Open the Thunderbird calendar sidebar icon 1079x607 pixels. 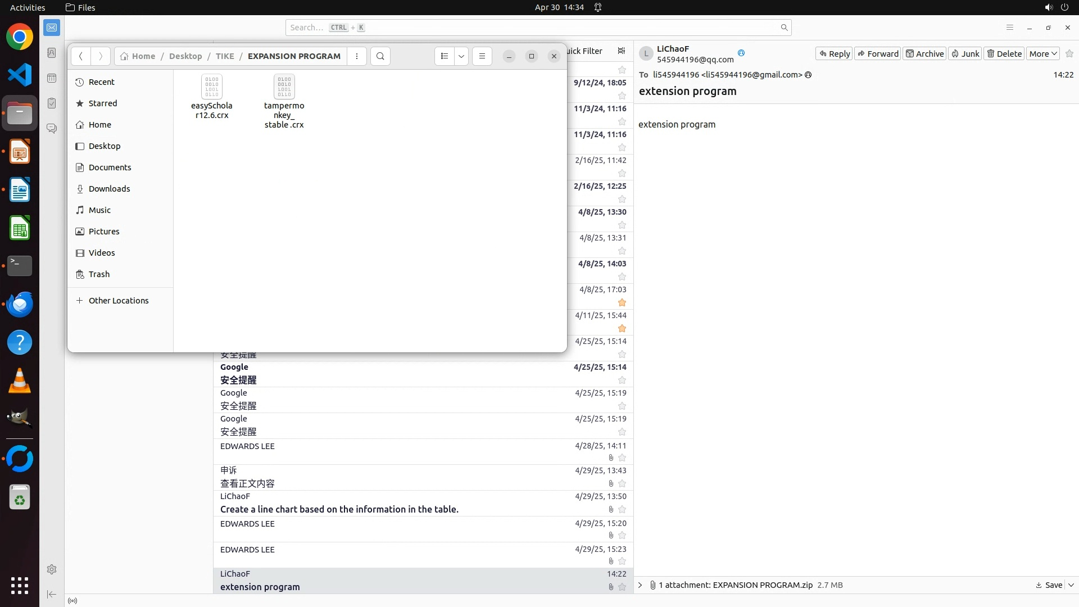[52, 78]
